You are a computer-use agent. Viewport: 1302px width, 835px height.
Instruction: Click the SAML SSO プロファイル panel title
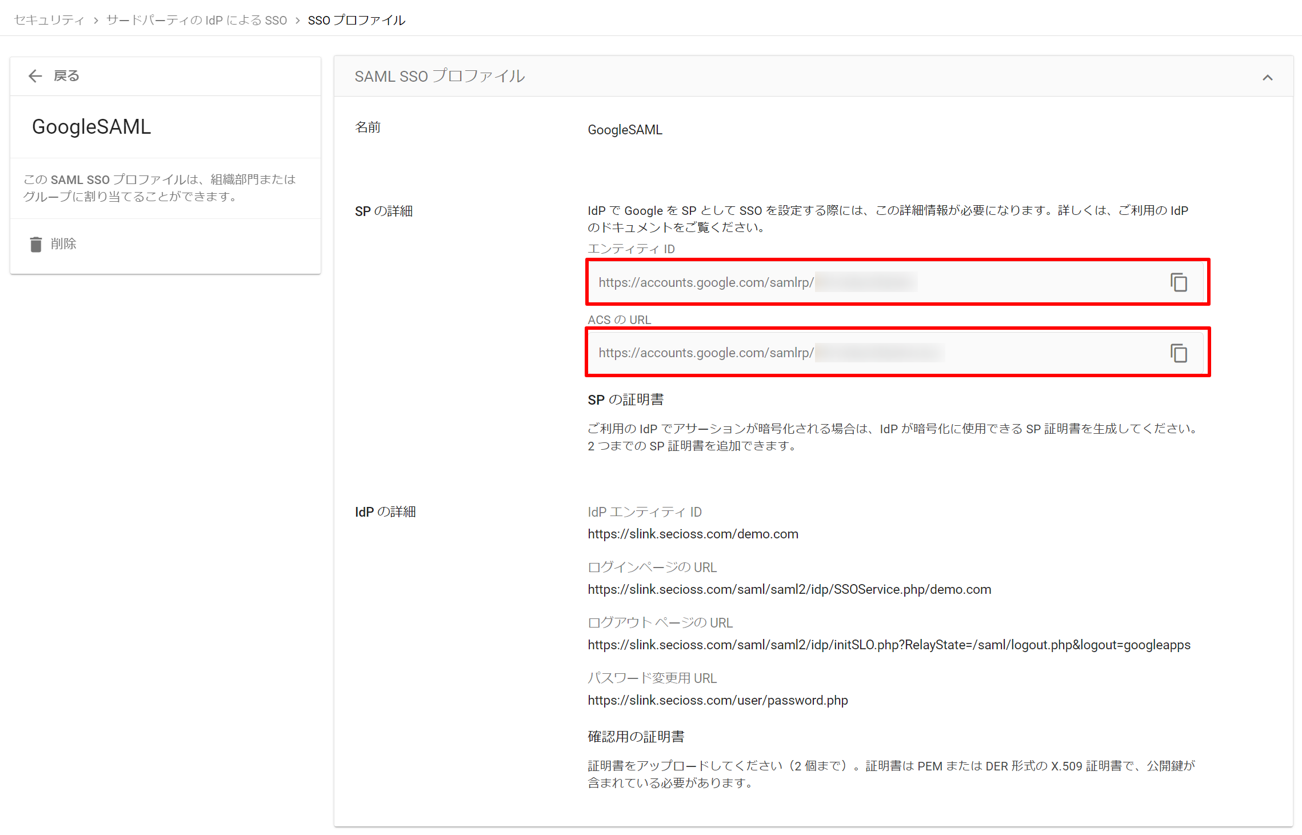point(440,76)
